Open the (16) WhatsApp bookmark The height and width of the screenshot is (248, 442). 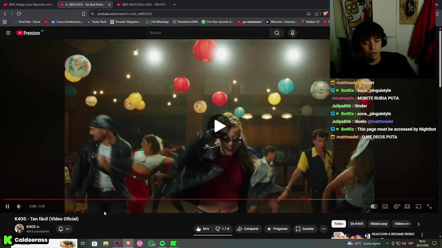(157, 22)
